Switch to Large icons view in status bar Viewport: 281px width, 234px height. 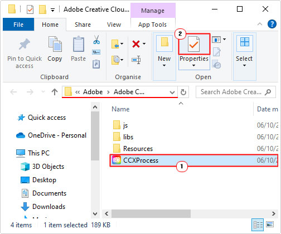point(270,225)
